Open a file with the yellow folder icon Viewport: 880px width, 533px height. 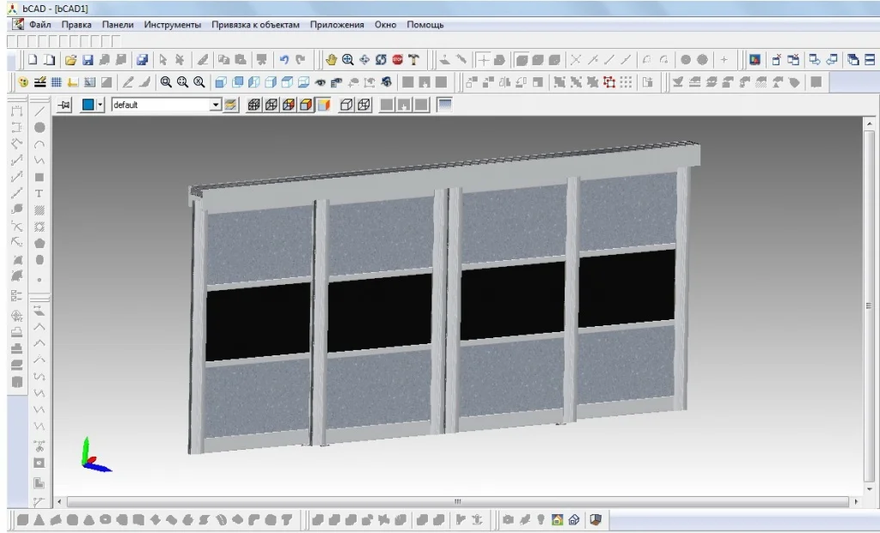70,59
